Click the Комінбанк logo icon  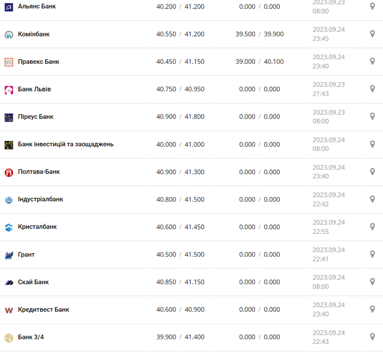click(x=9, y=35)
